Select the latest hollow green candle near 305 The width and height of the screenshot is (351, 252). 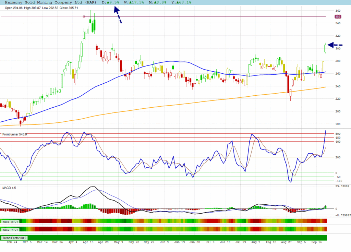[325, 48]
